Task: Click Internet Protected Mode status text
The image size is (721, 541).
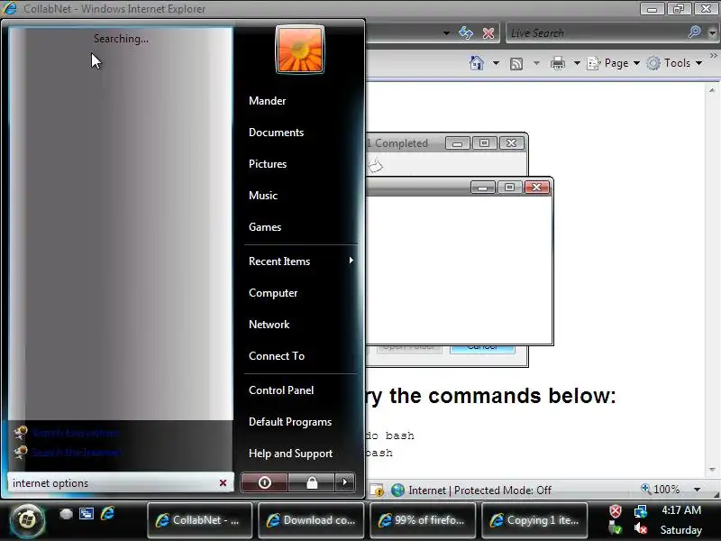Action: coord(479,491)
